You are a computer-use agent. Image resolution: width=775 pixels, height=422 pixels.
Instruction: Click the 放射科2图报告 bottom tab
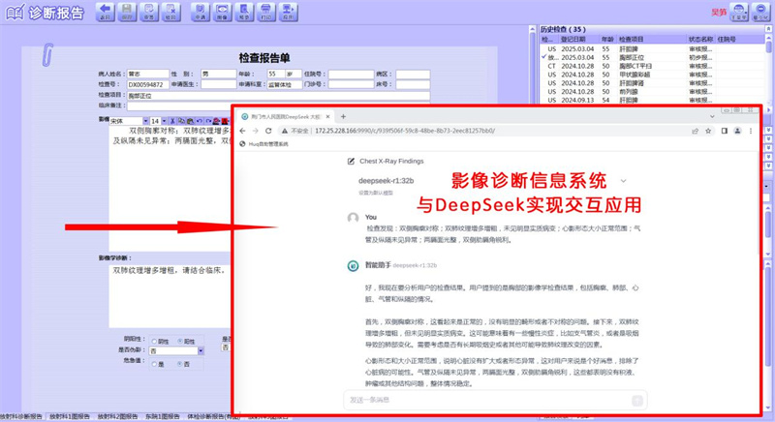pos(117,416)
